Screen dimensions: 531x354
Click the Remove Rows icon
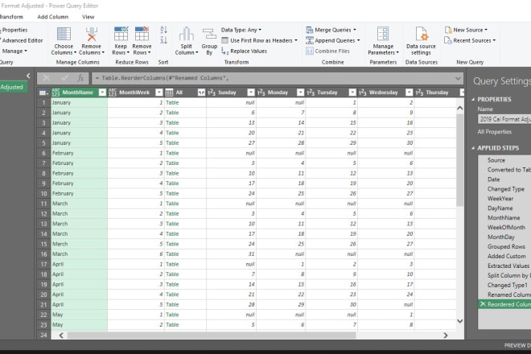tap(142, 34)
